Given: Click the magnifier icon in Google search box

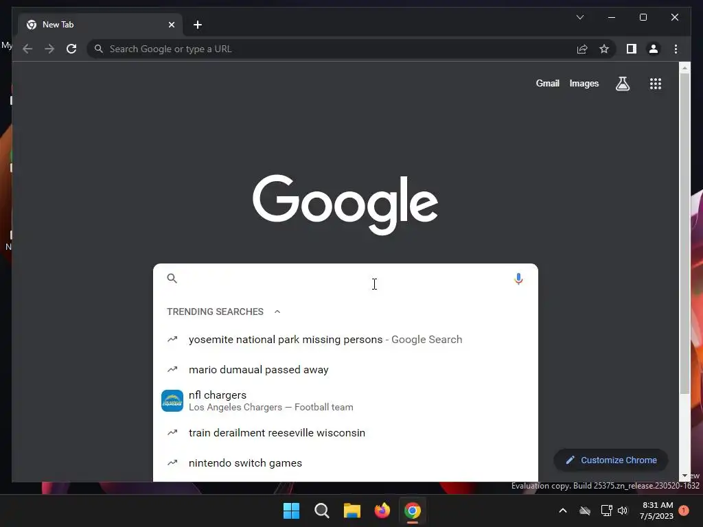Looking at the screenshot, I should point(172,279).
